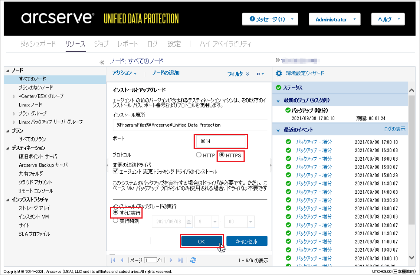Click the refresh icon in the pager
The width and height of the screenshot is (420, 275).
(x=193, y=260)
